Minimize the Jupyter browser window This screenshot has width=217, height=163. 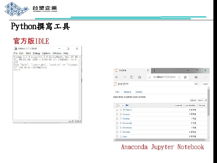coord(188,70)
